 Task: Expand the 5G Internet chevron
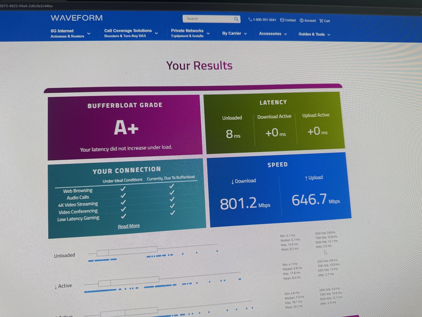(89, 34)
